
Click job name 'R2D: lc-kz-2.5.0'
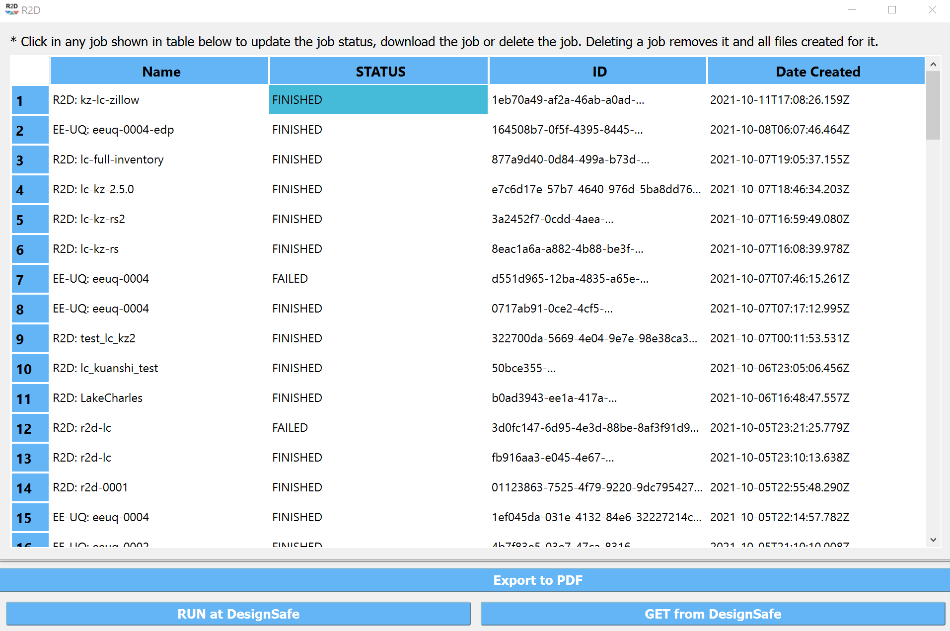(x=93, y=189)
